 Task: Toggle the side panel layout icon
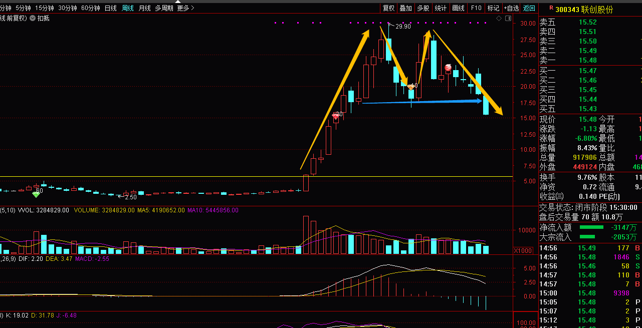(509, 18)
